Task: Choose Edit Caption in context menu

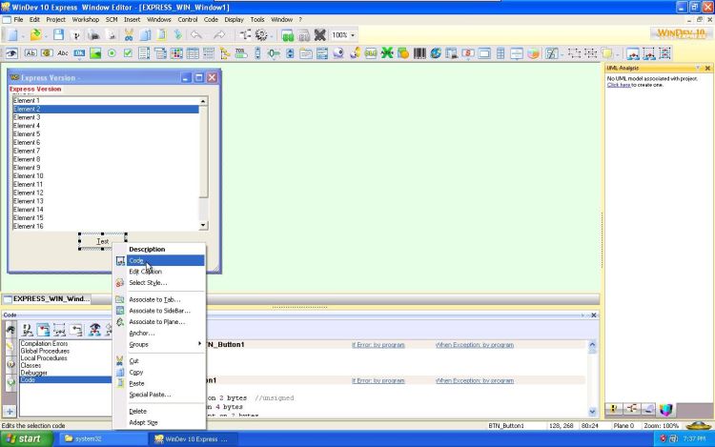Action: 159,272
